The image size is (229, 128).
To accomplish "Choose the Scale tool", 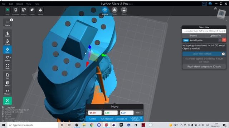I will (x=7, y=66).
